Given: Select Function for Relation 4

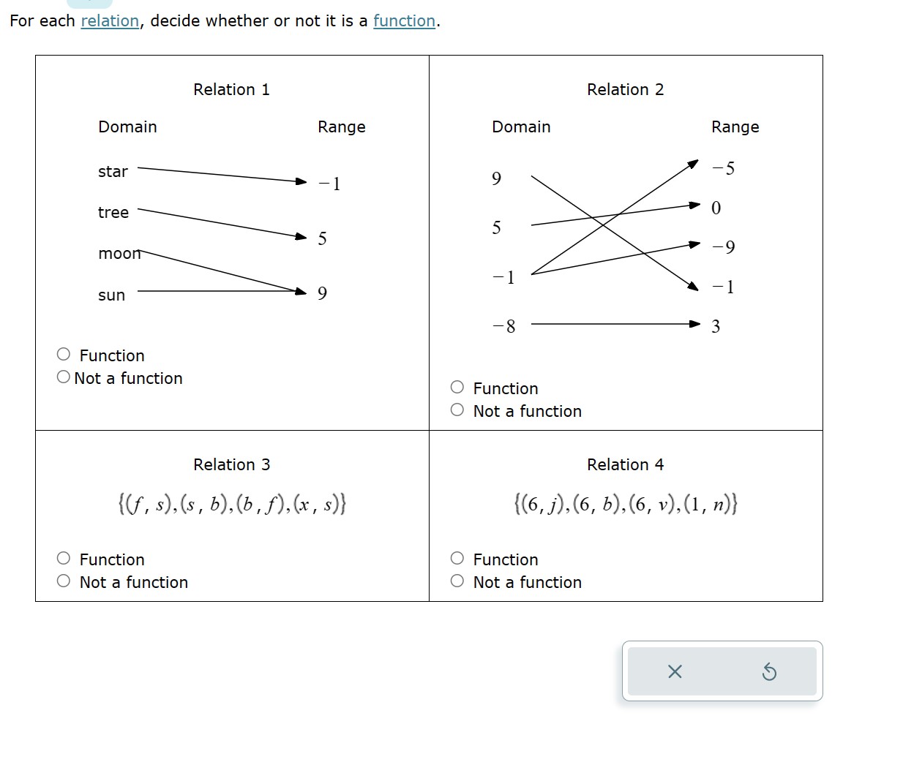Looking at the screenshot, I should pyautogui.click(x=457, y=557).
